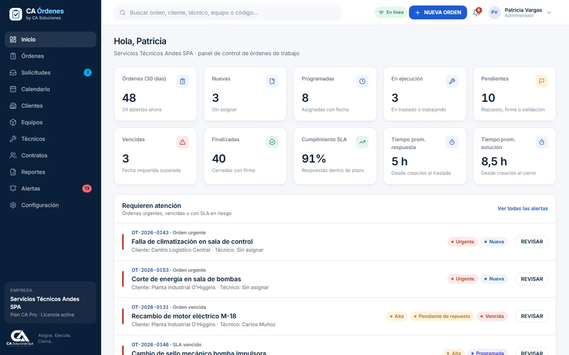Open order code OT-2026-0143
The image size is (569, 355).
coord(150,233)
